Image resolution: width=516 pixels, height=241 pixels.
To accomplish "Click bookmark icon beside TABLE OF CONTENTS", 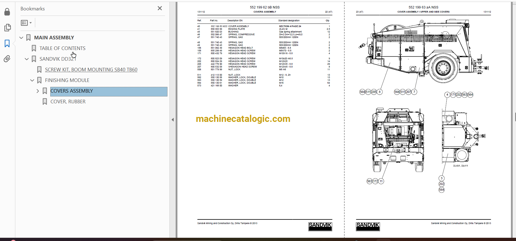I will tap(34, 48).
